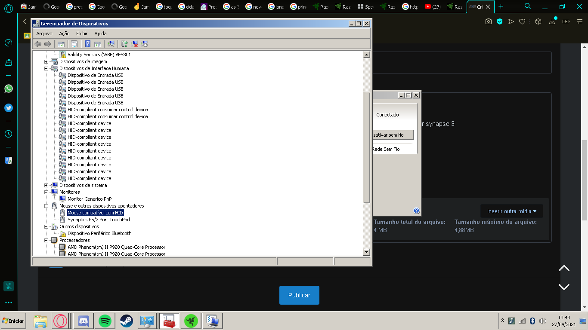Toggle the console tree show/hide toolbar icon

(61, 44)
